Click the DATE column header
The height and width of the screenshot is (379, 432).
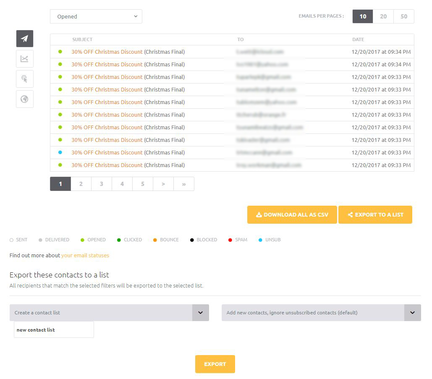(x=358, y=39)
